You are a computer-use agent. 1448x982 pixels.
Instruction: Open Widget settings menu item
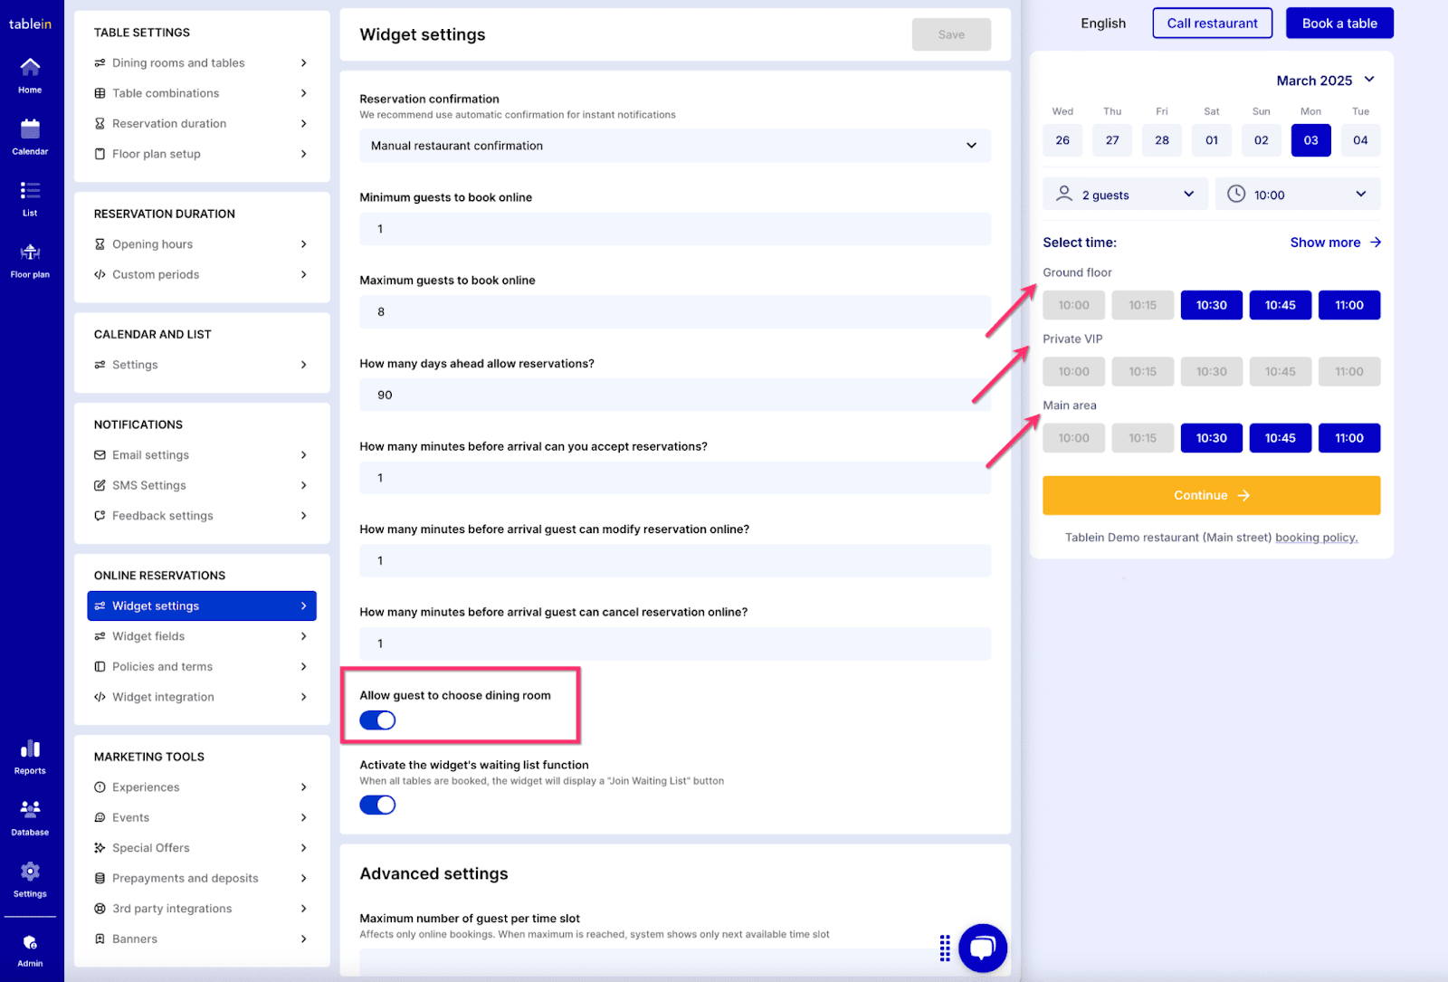click(202, 605)
